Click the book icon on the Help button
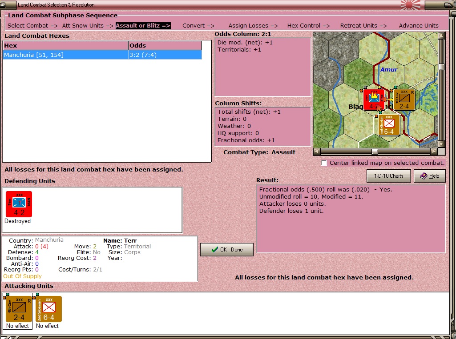This screenshot has height=339, width=456. click(424, 176)
